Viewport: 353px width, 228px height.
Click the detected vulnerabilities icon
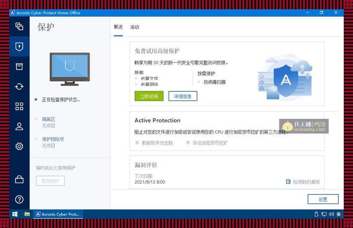tap(288, 181)
